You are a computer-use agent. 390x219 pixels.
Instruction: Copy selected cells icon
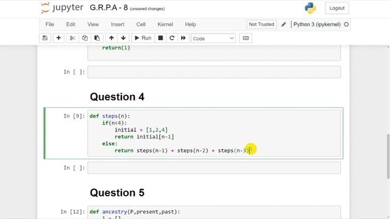point(85,38)
